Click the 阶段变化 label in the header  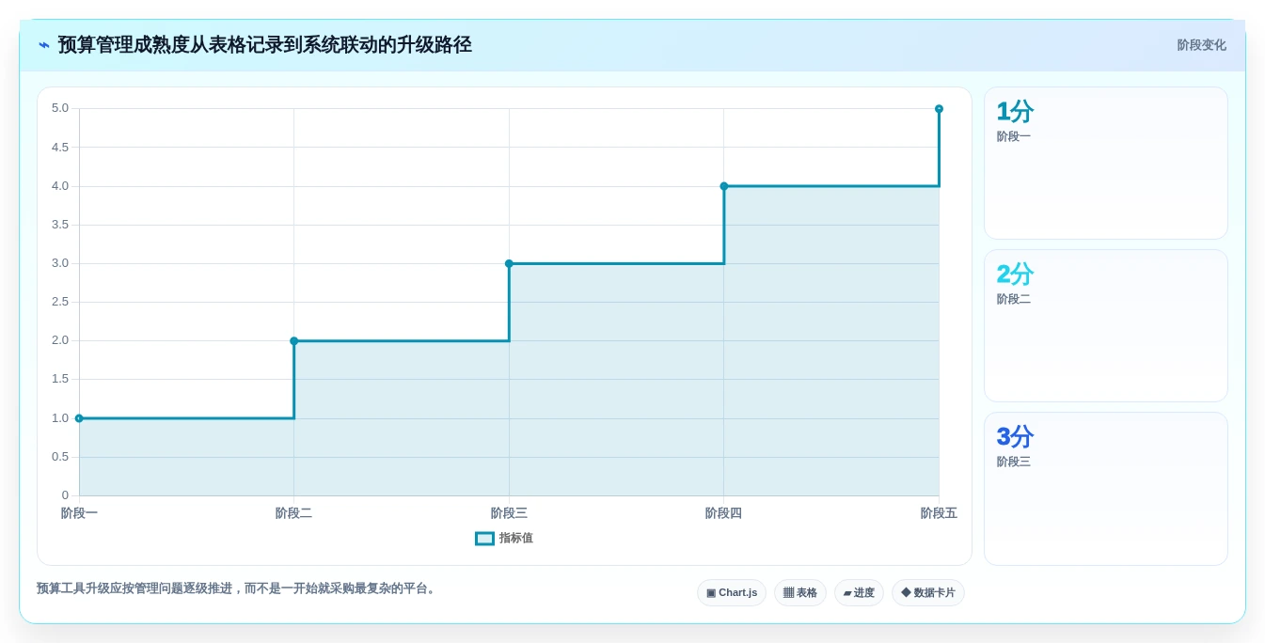(x=1201, y=45)
